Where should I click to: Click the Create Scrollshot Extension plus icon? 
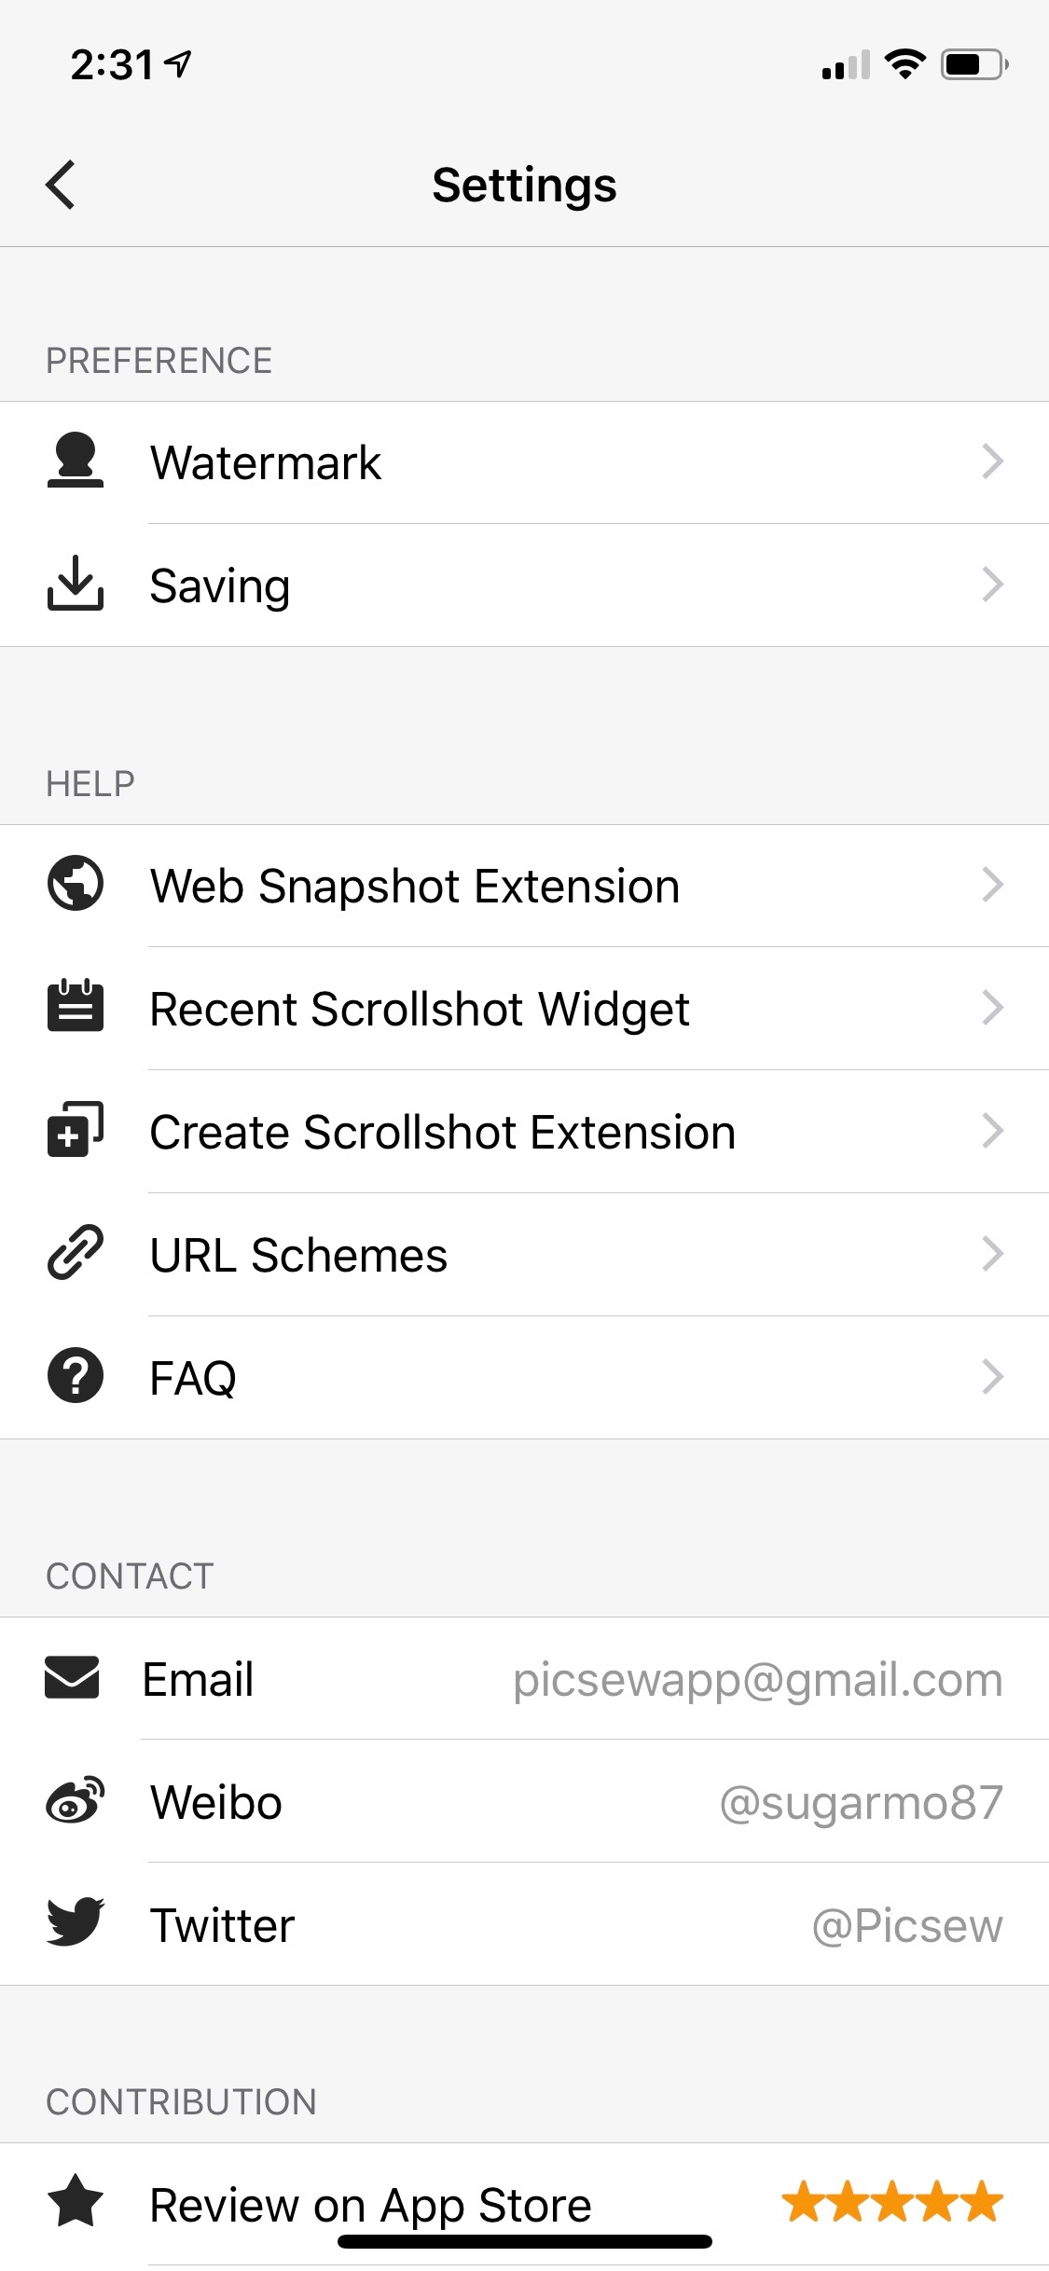(x=75, y=1129)
